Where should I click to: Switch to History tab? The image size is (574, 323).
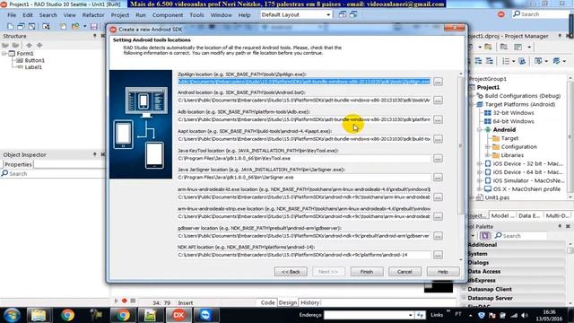[x=309, y=302]
